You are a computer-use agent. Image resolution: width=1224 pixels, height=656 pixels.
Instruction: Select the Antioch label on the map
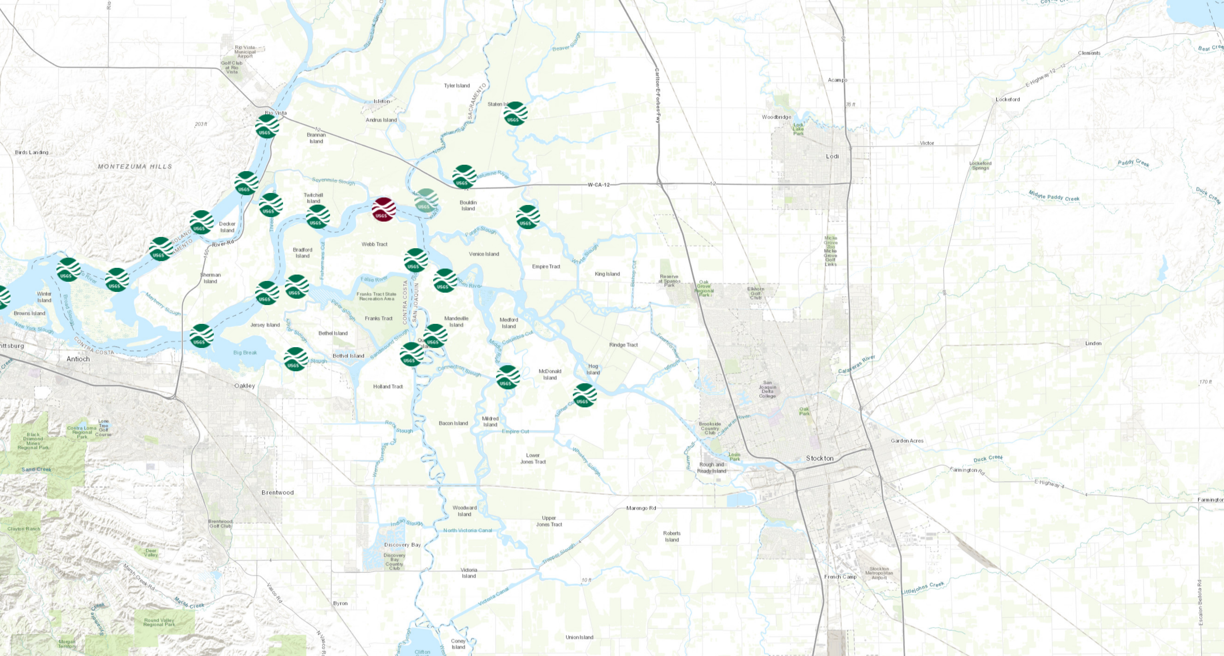pyautogui.click(x=78, y=359)
